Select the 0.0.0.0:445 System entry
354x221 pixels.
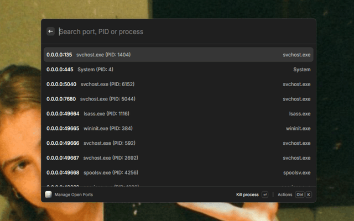(x=178, y=70)
